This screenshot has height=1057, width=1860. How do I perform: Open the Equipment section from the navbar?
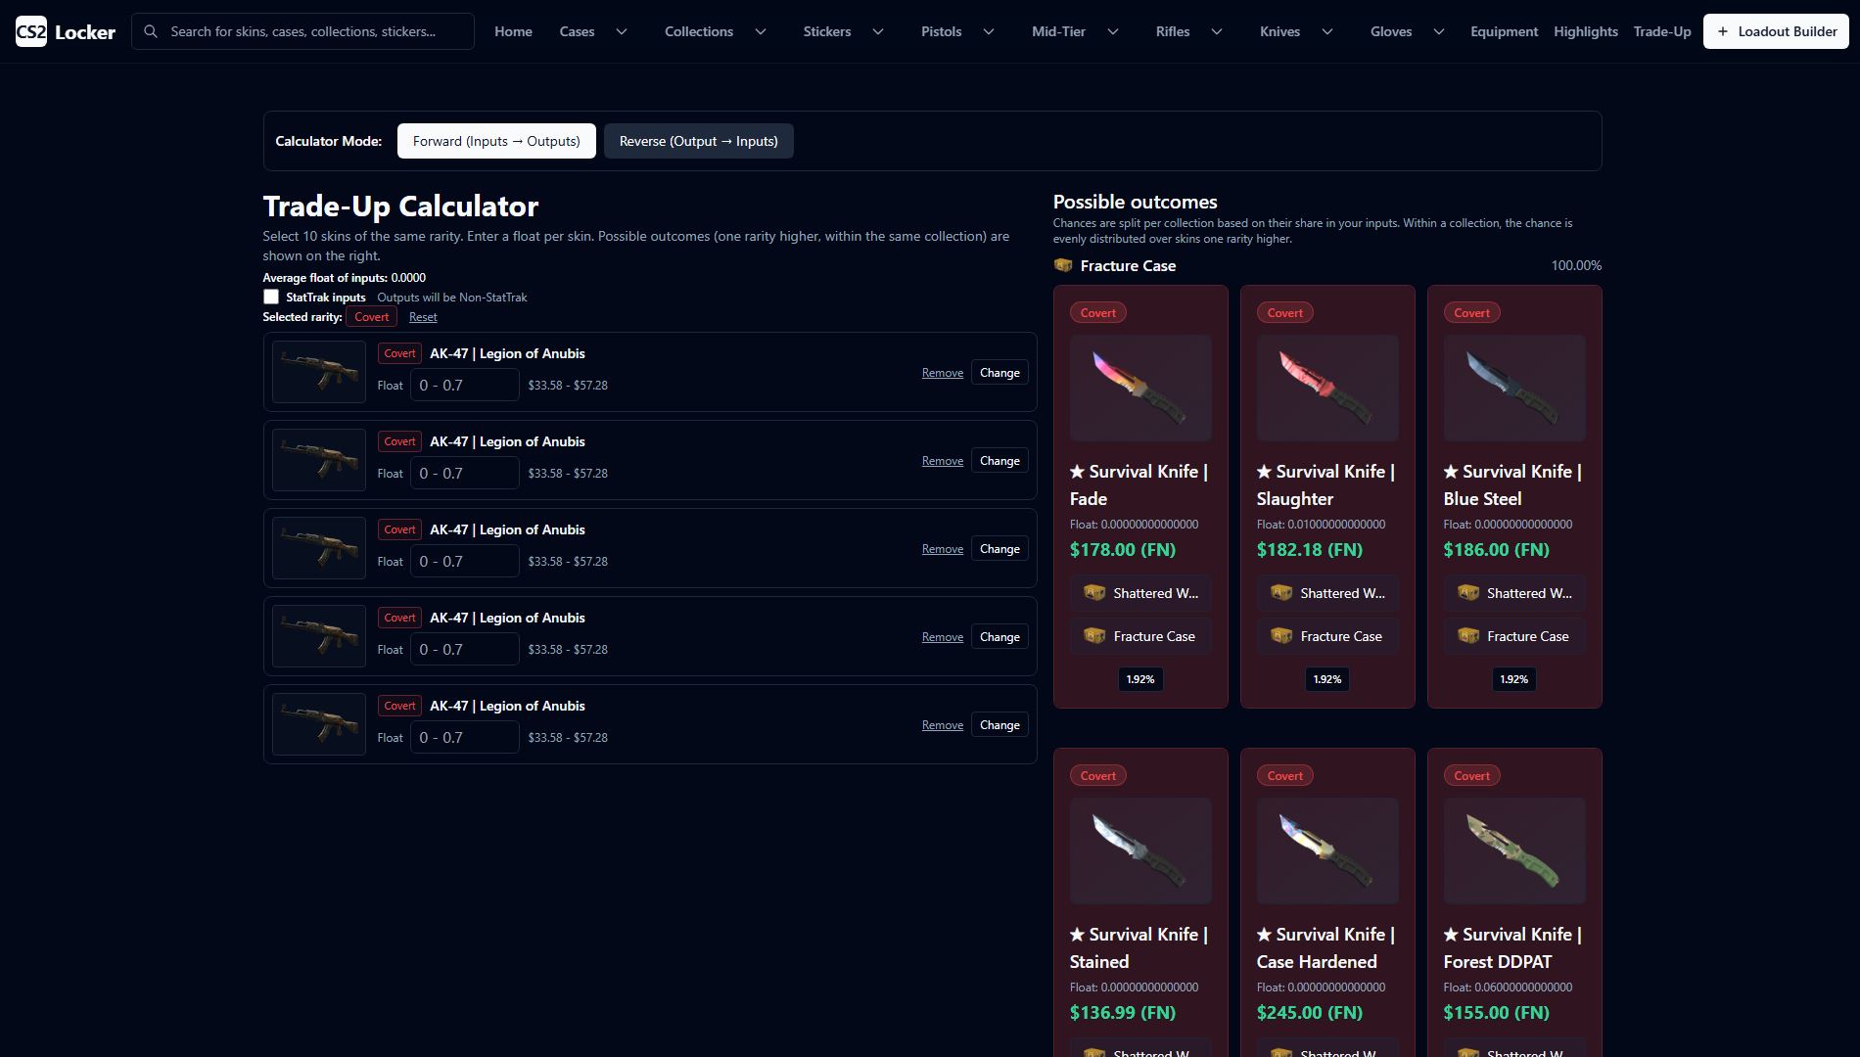1504,30
